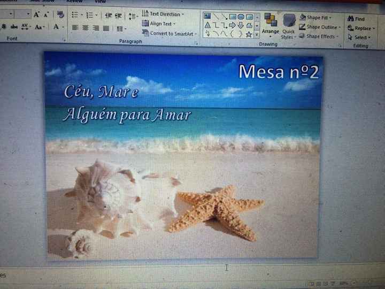Align text right
The height and width of the screenshot is (289, 385).
pos(96,28)
